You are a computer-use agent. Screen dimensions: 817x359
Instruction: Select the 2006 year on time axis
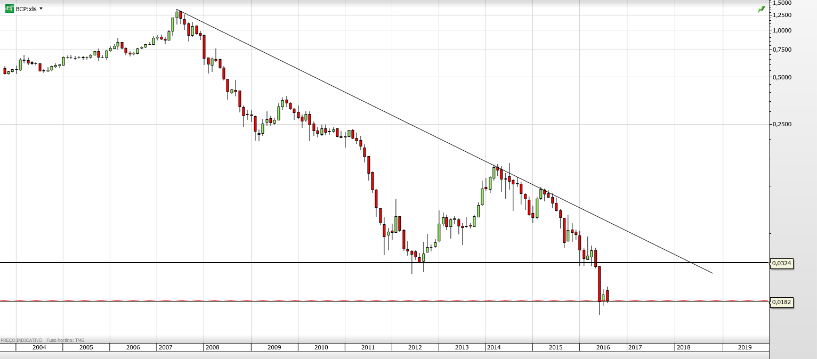pos(133,347)
